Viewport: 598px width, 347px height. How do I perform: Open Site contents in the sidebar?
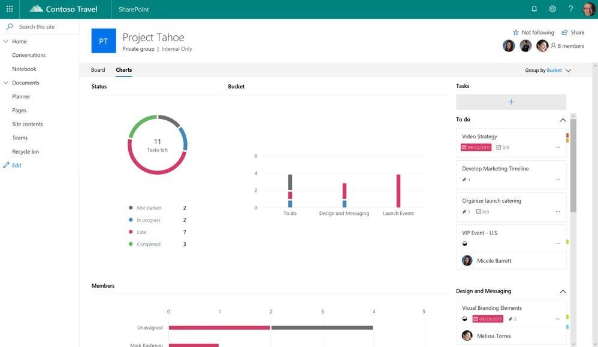[28, 124]
